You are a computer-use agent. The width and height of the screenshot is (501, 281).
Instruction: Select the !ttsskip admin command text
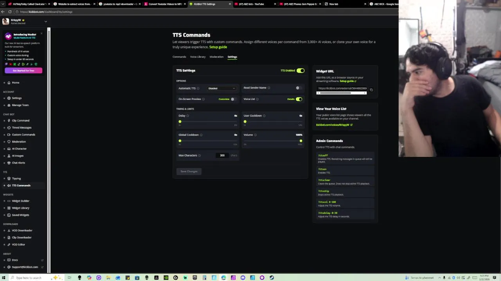pos(324,191)
